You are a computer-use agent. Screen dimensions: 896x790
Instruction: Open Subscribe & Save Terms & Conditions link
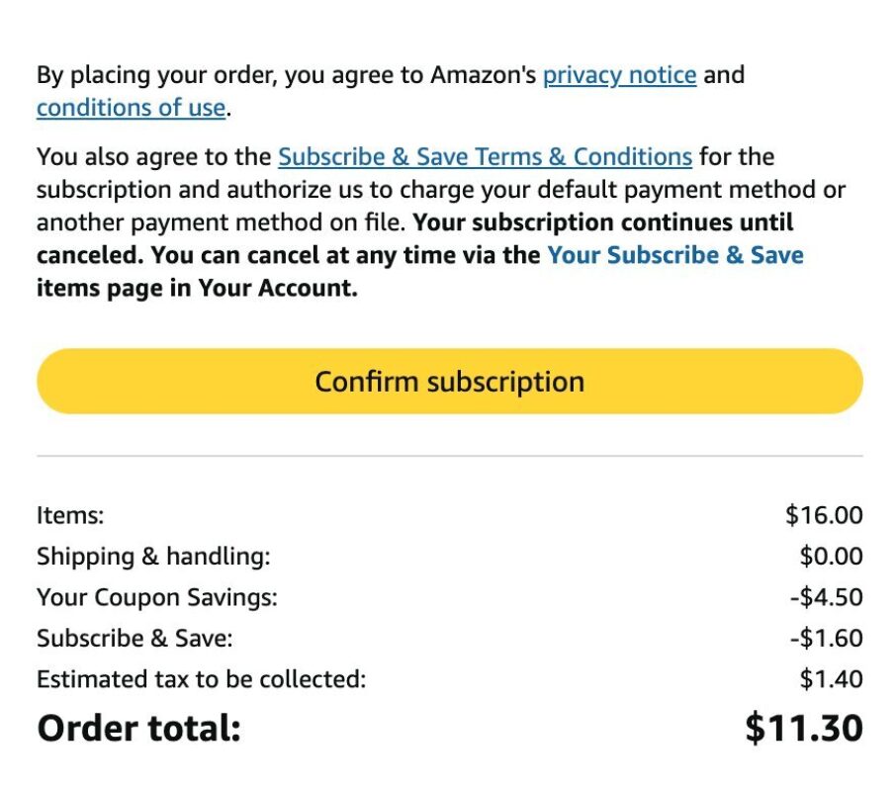coord(486,157)
